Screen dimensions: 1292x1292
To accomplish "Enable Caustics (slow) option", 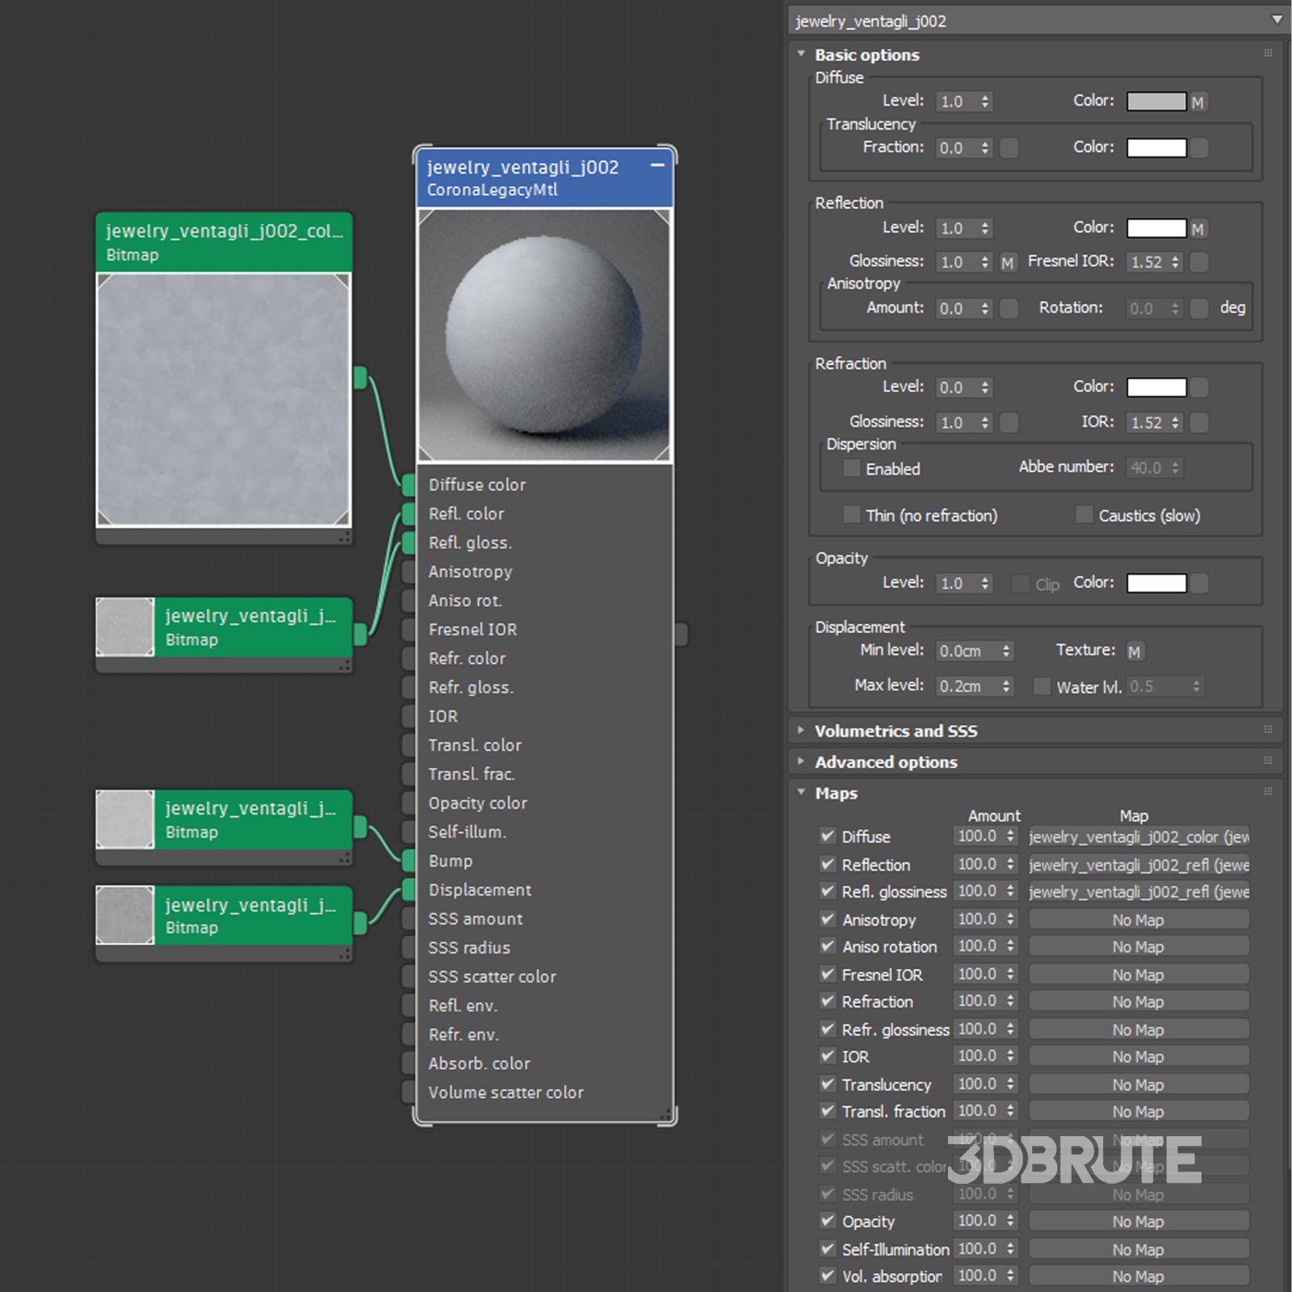I will (1084, 515).
